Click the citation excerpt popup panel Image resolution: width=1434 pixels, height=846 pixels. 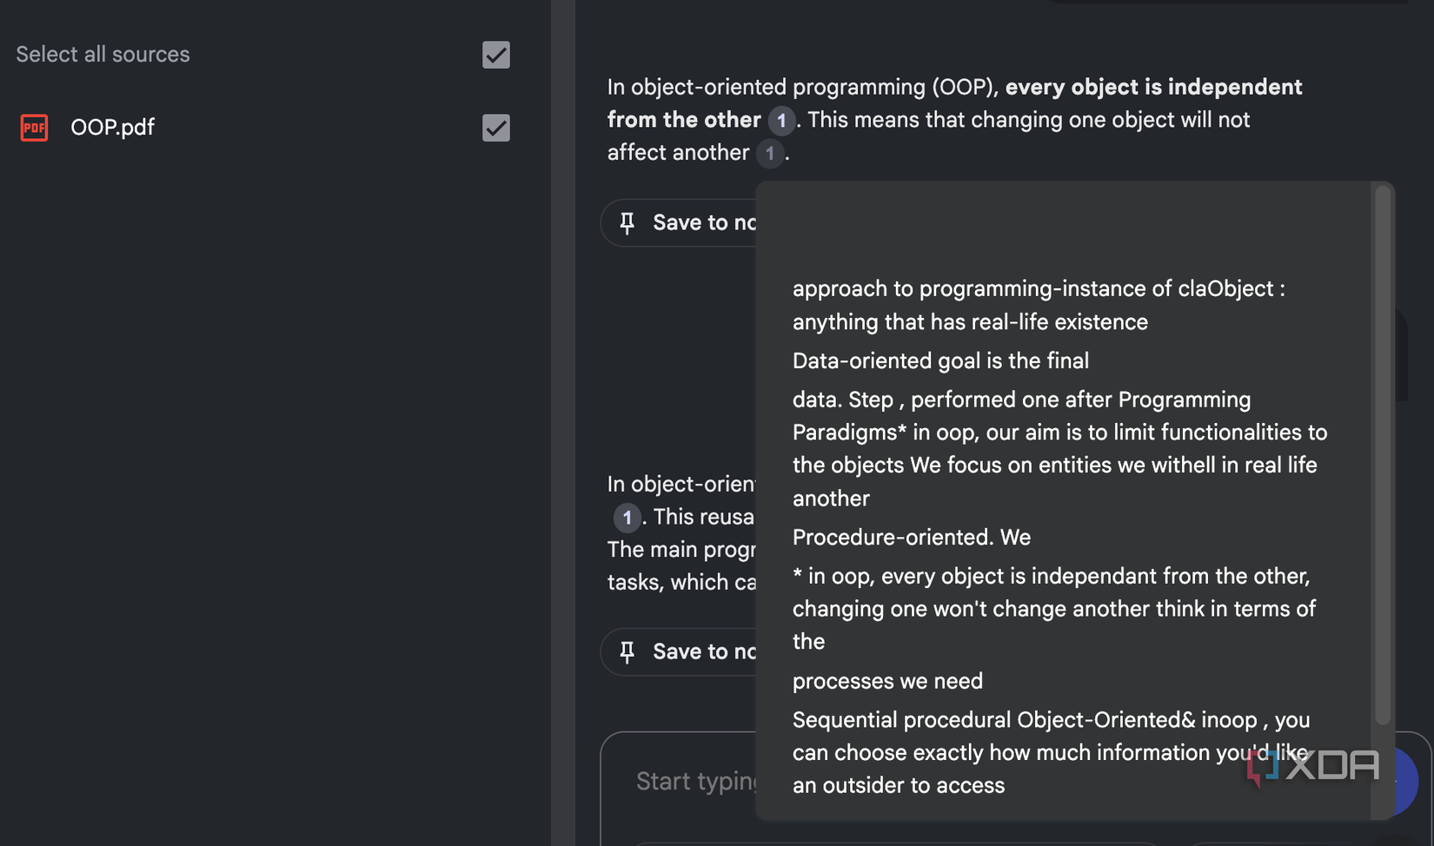1069,499
